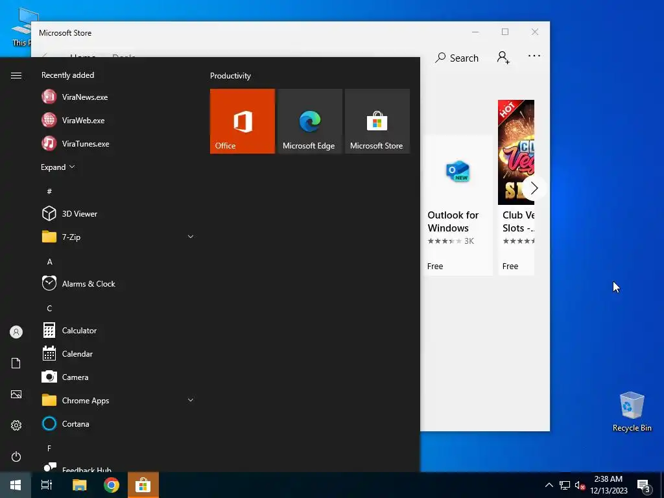This screenshot has height=498, width=664.
Task: Select the A letter heading
Action: coord(49,262)
